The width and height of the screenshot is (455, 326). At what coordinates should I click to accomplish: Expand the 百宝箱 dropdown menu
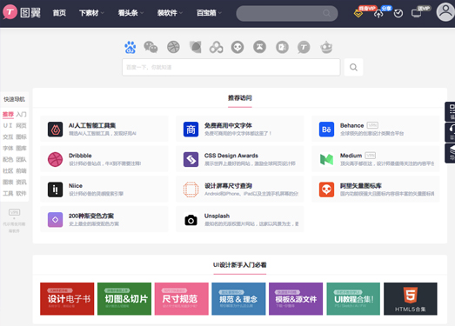tap(209, 13)
